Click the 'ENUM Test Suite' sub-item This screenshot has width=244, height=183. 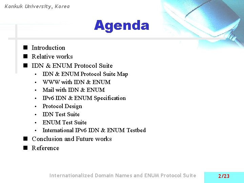[65, 122]
